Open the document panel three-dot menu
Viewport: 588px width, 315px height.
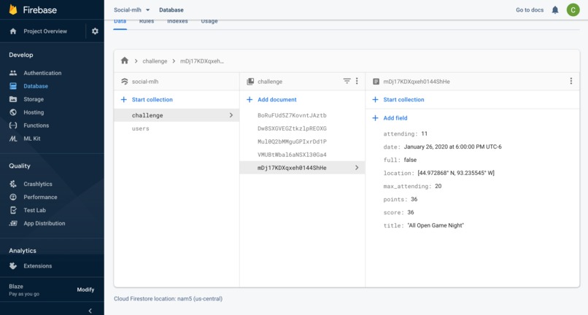[571, 82]
